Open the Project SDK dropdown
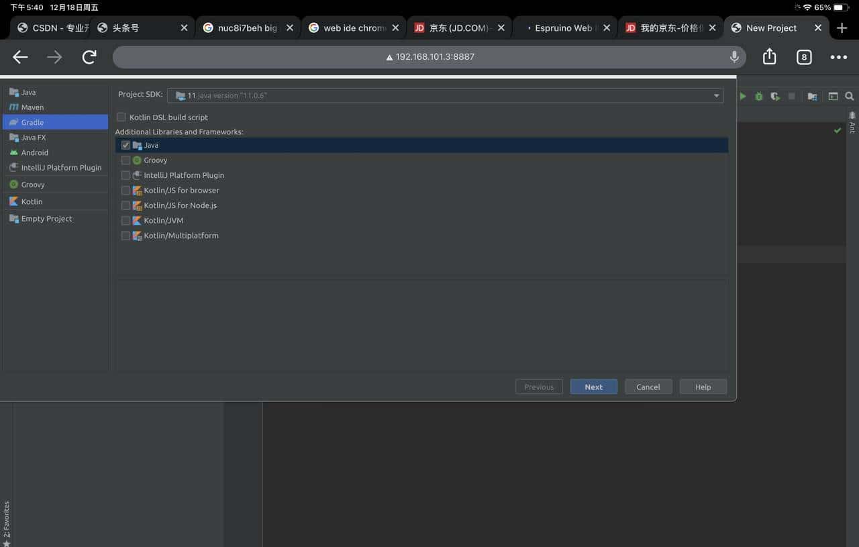The height and width of the screenshot is (547, 859). tap(716, 95)
